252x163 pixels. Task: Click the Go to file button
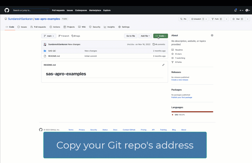coord(131,36)
